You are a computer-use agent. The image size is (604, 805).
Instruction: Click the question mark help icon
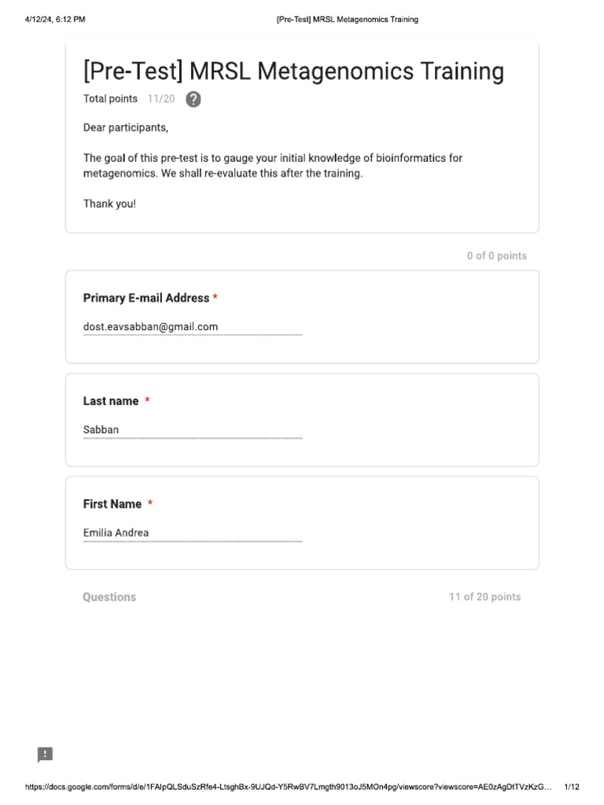tap(193, 100)
